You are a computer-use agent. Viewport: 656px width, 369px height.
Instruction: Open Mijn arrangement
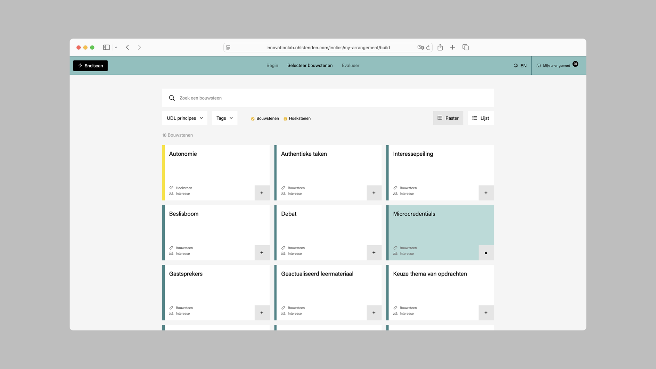point(557,66)
